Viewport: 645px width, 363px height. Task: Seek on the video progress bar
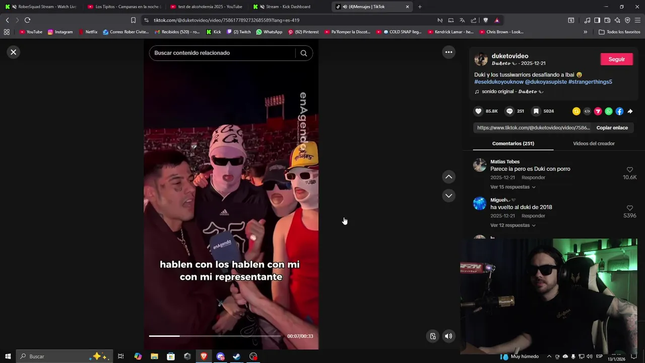coord(215,336)
